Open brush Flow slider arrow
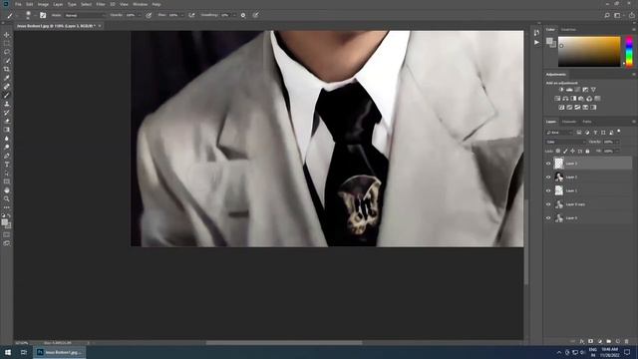Screen dimensions: 638x359 pyautogui.click(x=181, y=15)
